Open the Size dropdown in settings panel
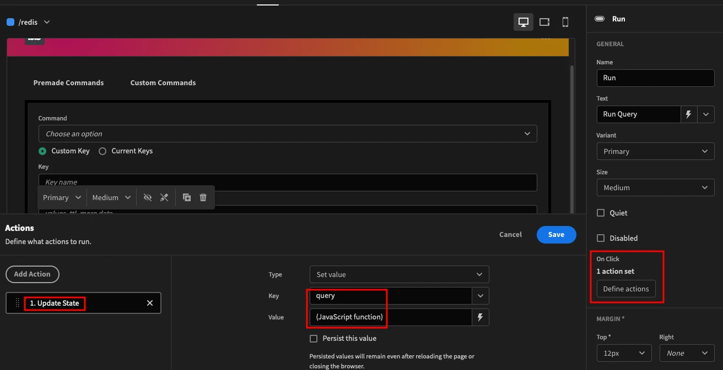Viewport: 723px width, 370px height. pos(655,187)
